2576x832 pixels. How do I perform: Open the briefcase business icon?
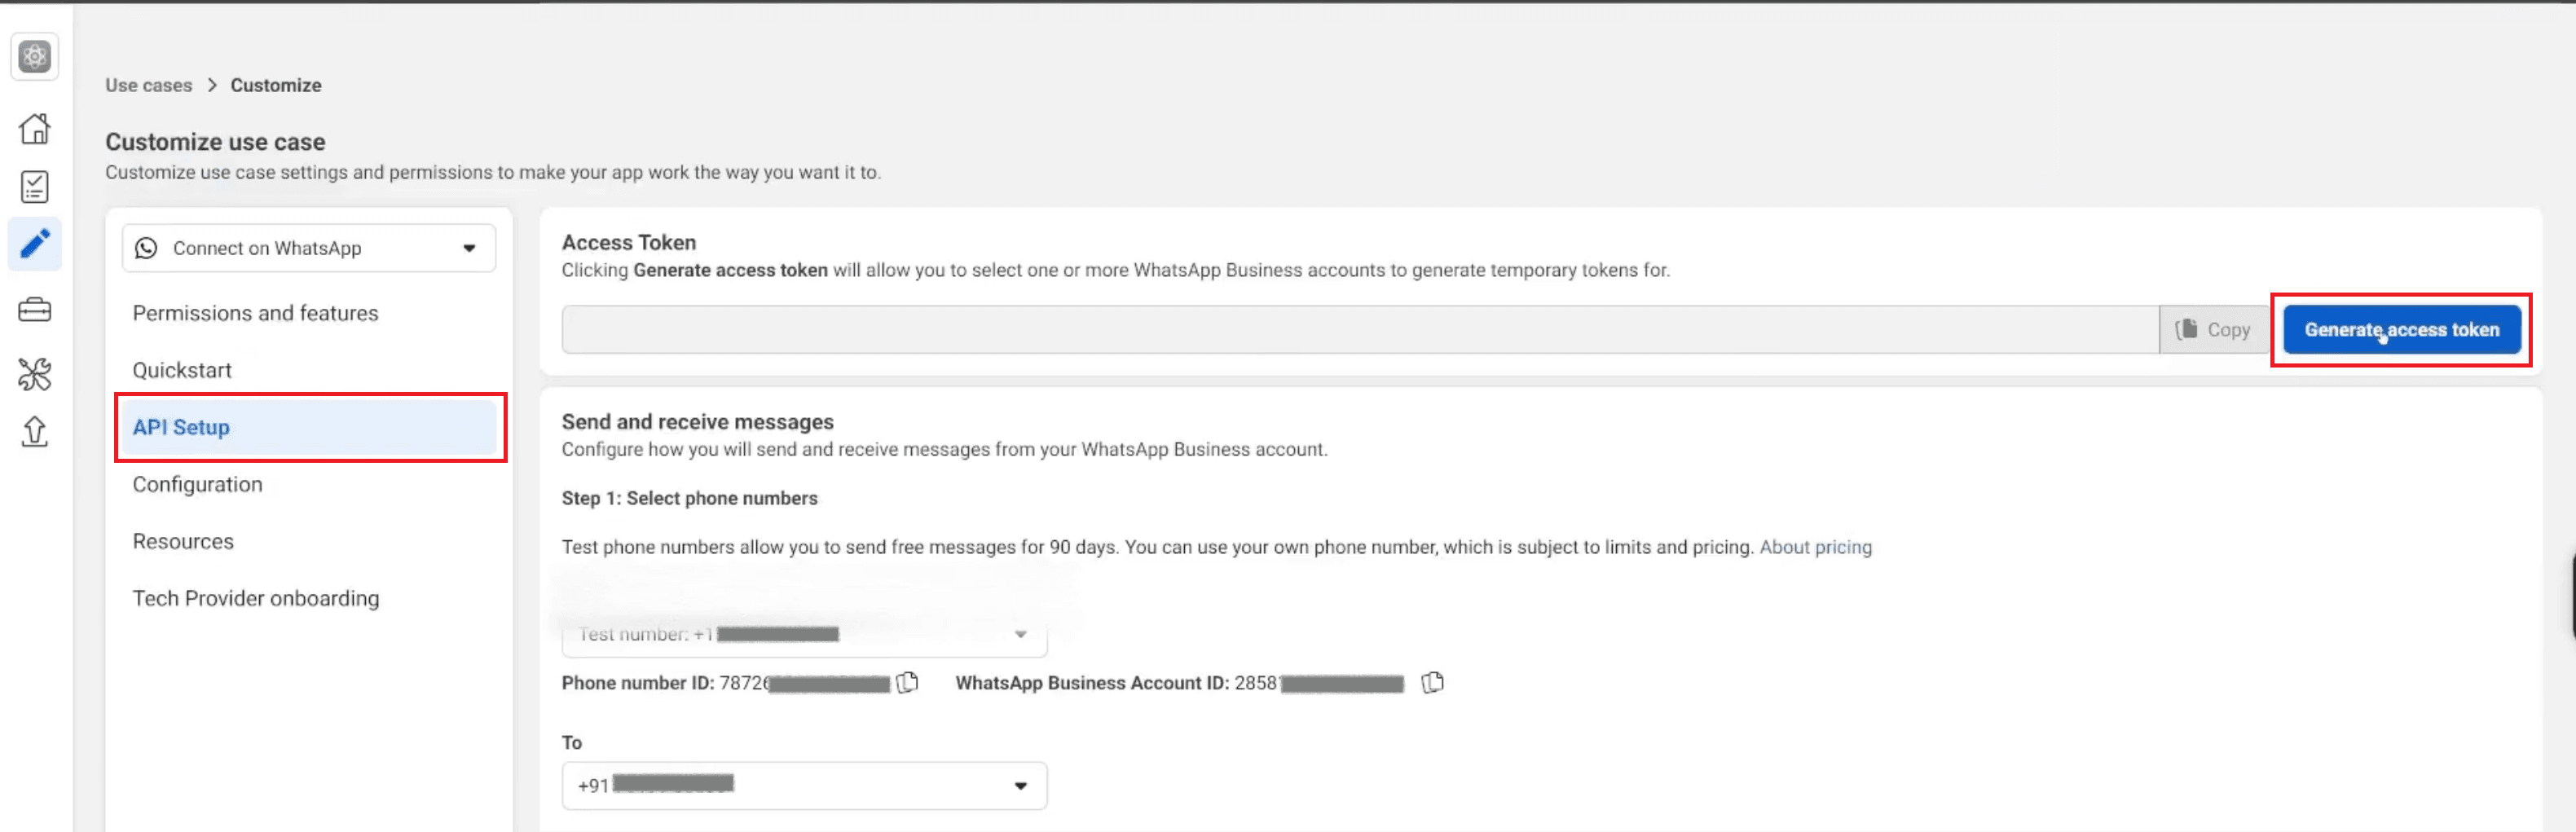(x=35, y=310)
